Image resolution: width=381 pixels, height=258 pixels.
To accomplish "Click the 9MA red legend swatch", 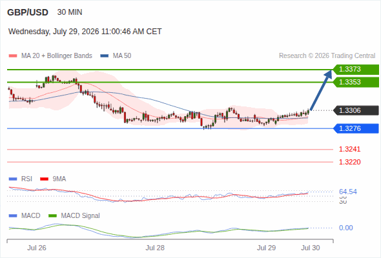I will point(44,179).
